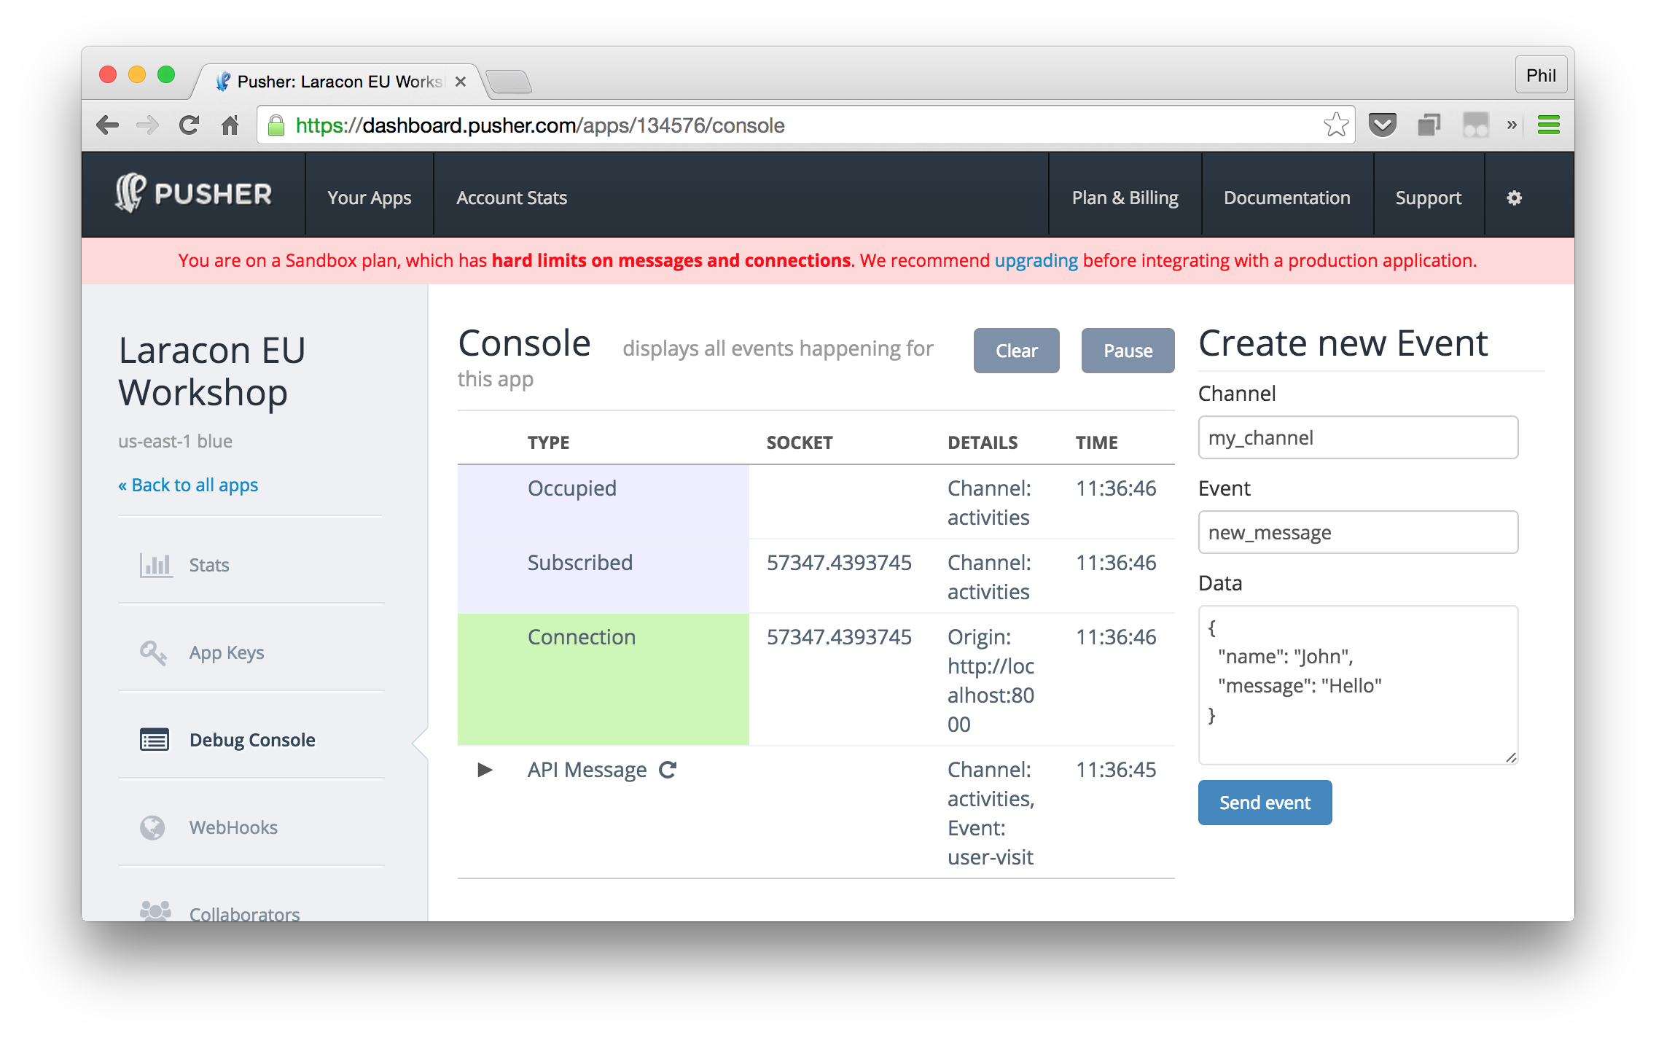Click the Phil profile button
The image size is (1656, 1038).
coord(1542,75)
